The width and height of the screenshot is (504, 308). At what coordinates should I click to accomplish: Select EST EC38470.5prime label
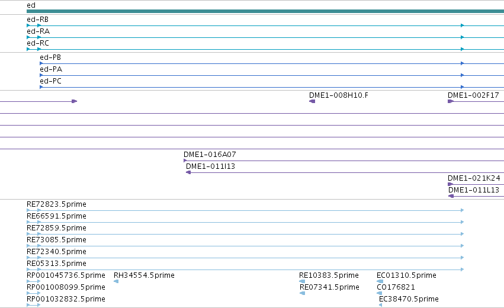pyautogui.click(x=409, y=299)
